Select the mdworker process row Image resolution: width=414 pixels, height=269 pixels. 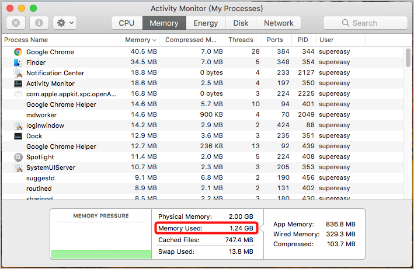click(203, 115)
